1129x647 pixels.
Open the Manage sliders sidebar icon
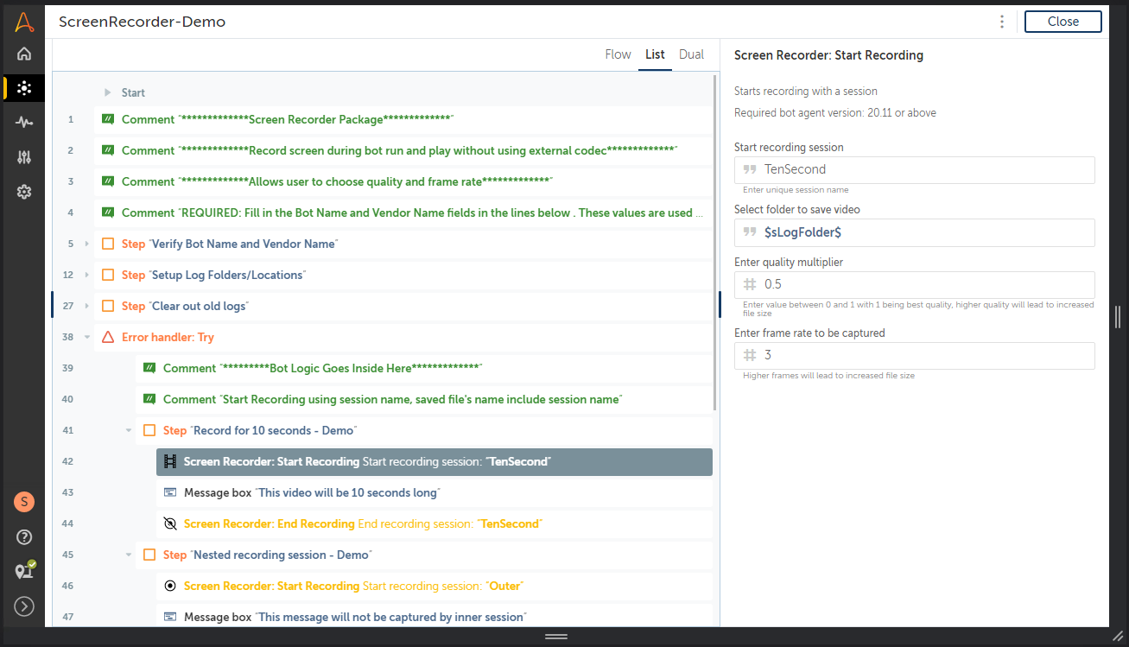(x=24, y=157)
